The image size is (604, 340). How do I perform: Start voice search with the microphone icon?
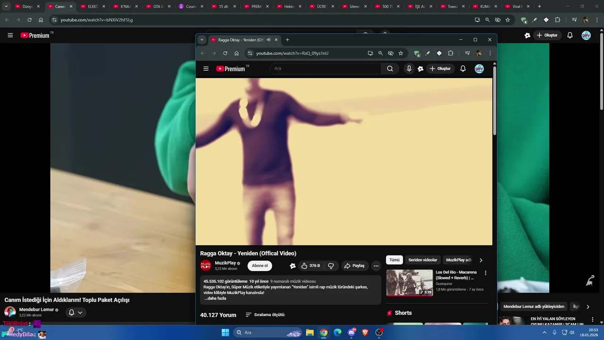click(x=409, y=68)
